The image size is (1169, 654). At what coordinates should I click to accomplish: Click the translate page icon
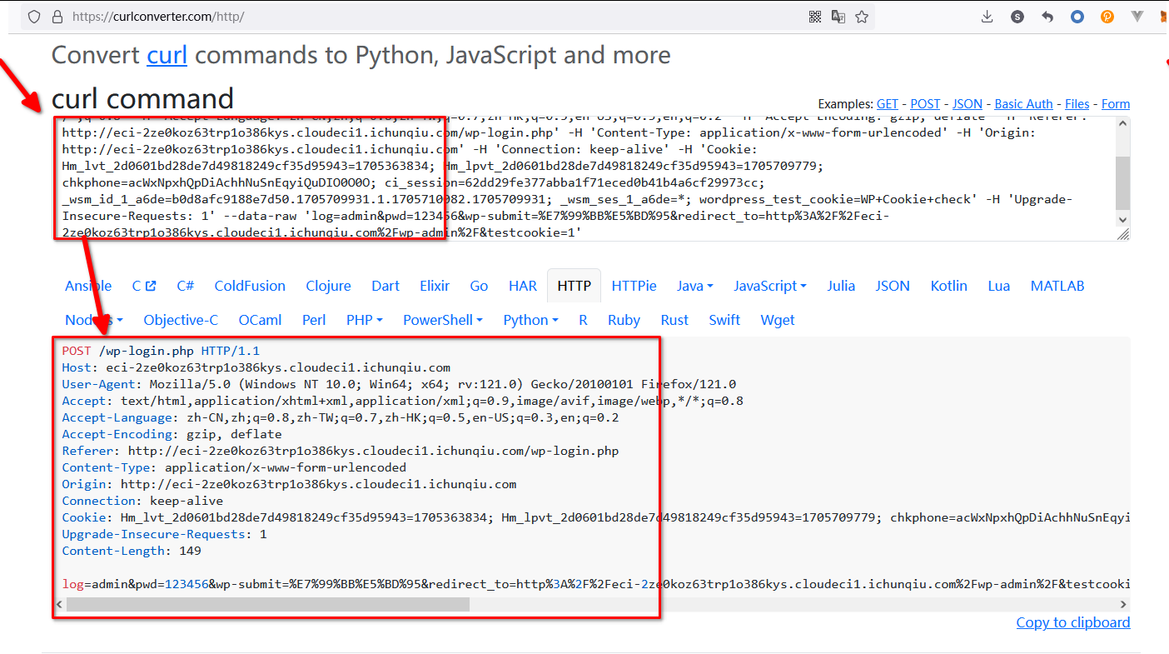pyautogui.click(x=838, y=17)
